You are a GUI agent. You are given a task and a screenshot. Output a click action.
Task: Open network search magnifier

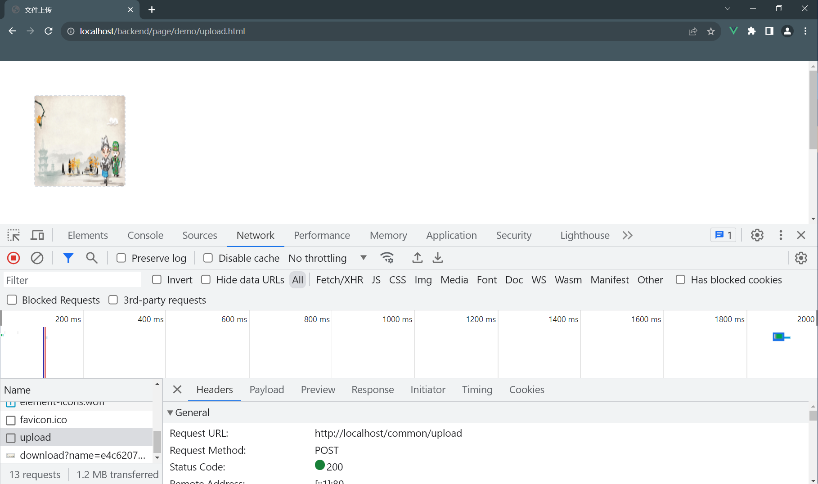pyautogui.click(x=92, y=258)
